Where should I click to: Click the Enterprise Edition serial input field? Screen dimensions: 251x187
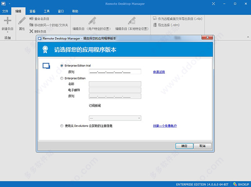pos(115,96)
